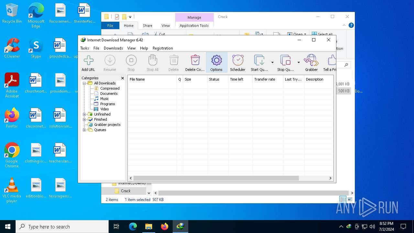Select All Downloads category
The width and height of the screenshot is (414, 233).
click(x=105, y=83)
